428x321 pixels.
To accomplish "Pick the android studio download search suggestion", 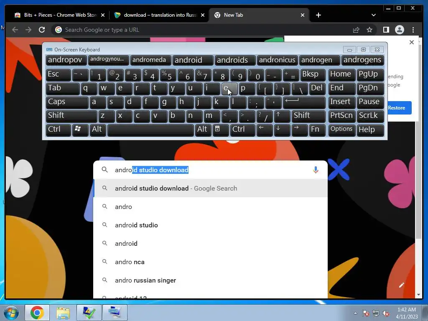I will point(211,189).
